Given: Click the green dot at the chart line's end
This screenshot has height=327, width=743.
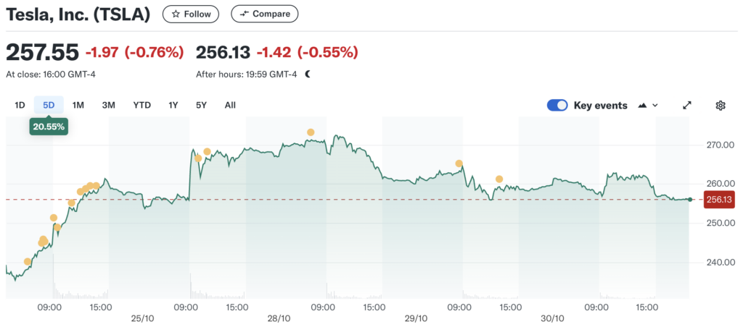Looking at the screenshot, I should click(x=690, y=199).
